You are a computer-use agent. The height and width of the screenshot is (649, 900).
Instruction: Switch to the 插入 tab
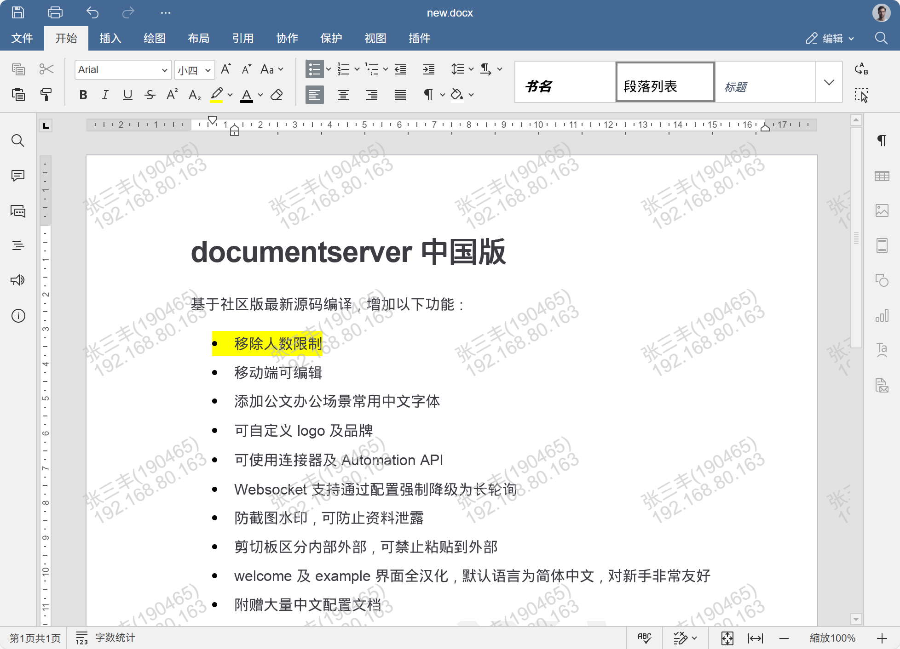(110, 38)
